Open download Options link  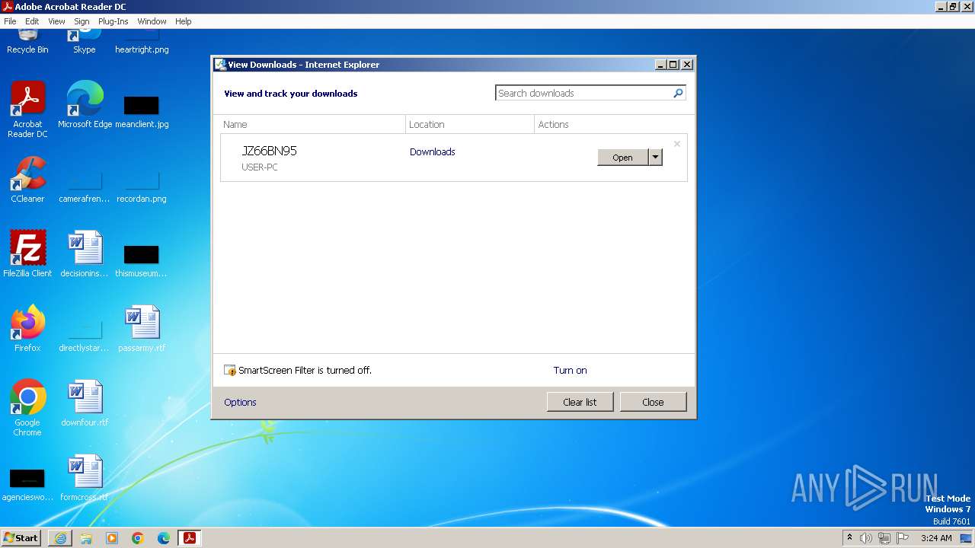pos(240,402)
